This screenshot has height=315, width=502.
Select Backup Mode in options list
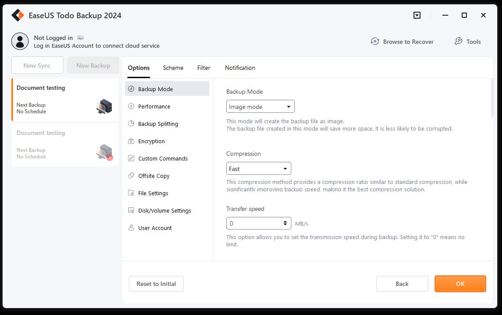click(x=167, y=89)
